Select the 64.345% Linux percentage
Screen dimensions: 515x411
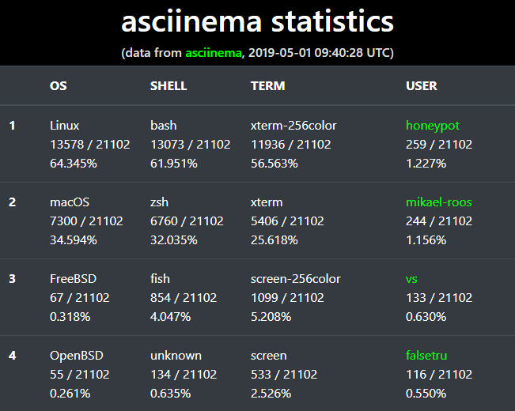point(74,164)
